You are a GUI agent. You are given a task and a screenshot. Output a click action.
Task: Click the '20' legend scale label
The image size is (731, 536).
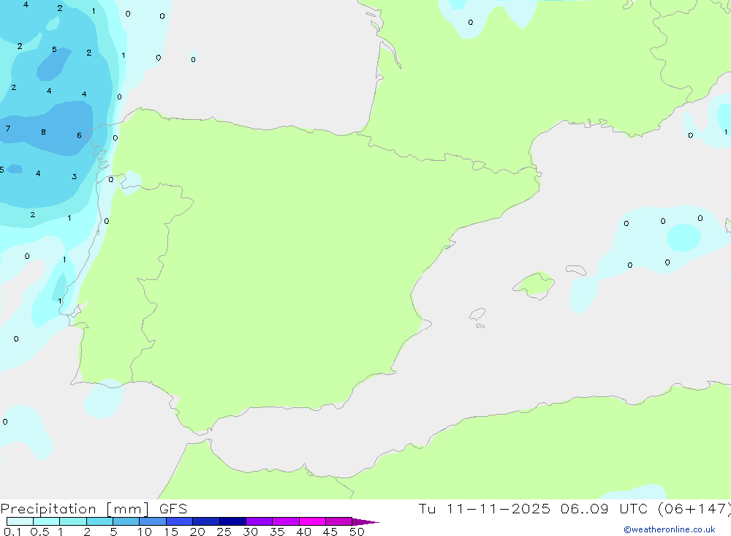[x=197, y=532]
